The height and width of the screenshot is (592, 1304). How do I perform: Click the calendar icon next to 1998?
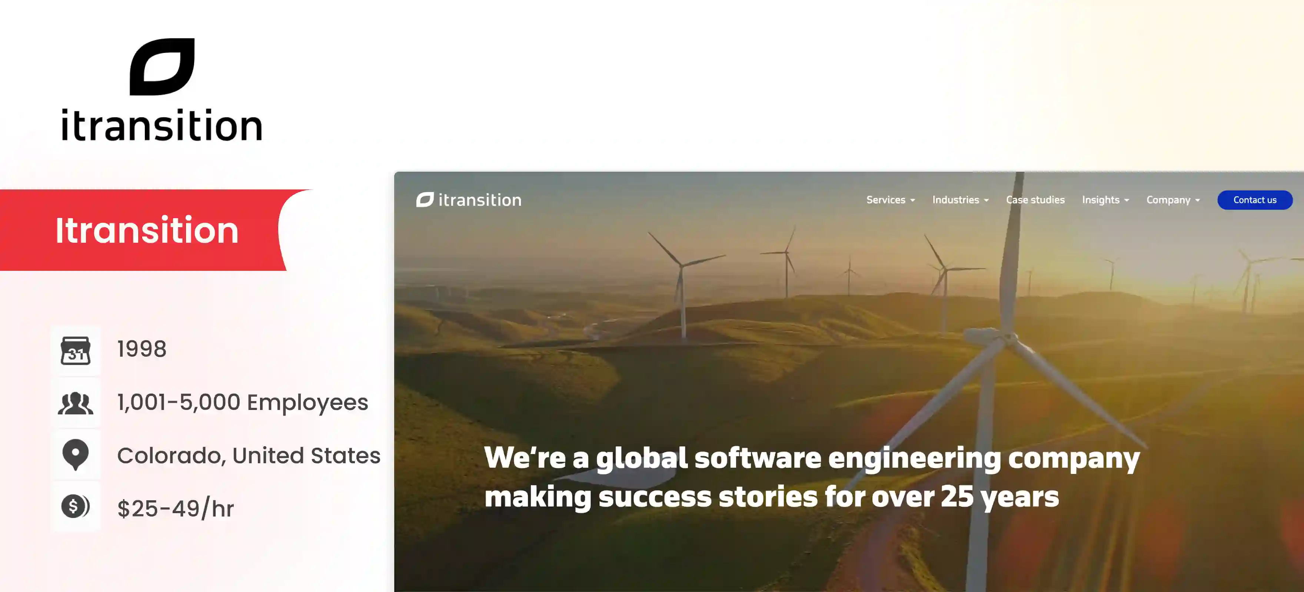[x=76, y=350]
